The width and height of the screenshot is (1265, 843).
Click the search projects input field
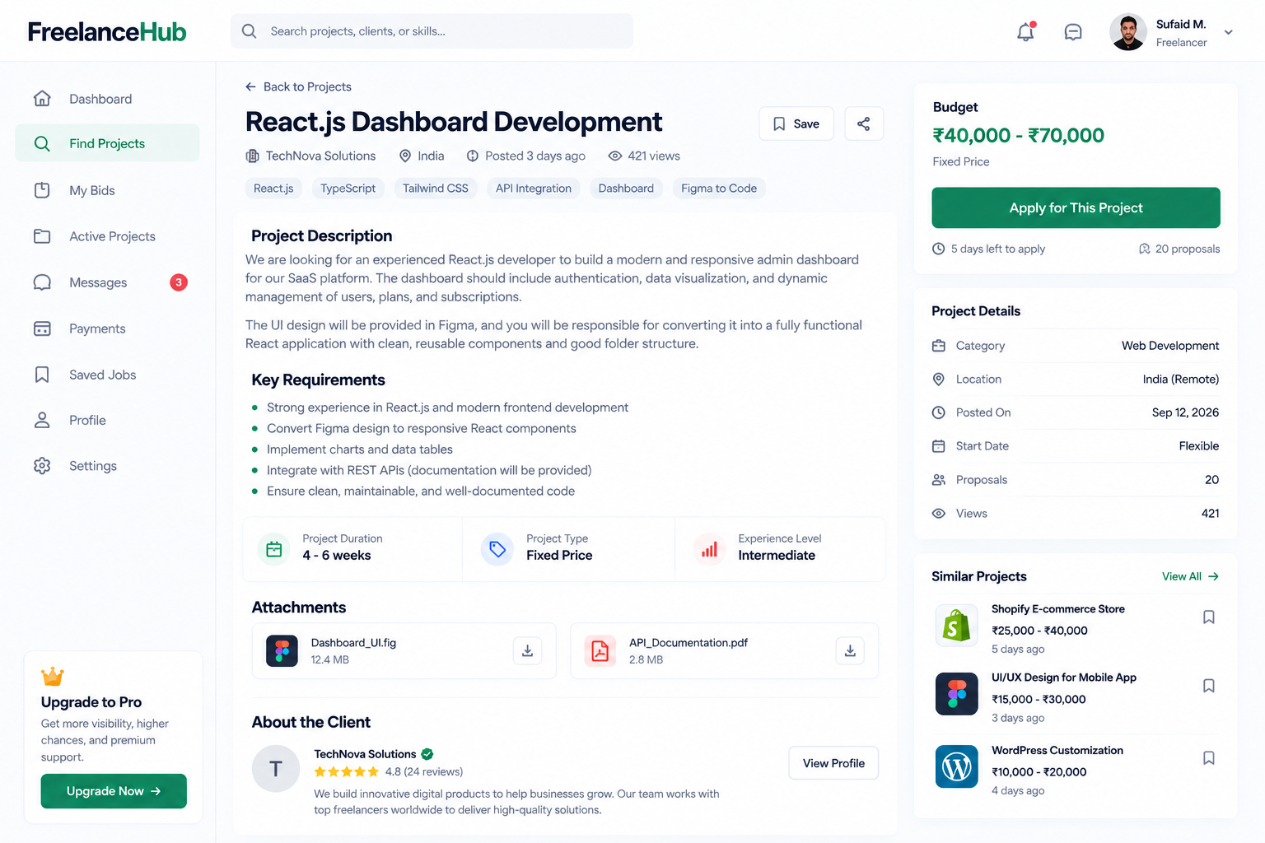(x=432, y=31)
